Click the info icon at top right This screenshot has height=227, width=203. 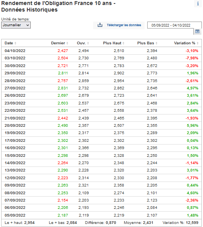click(x=198, y=3)
